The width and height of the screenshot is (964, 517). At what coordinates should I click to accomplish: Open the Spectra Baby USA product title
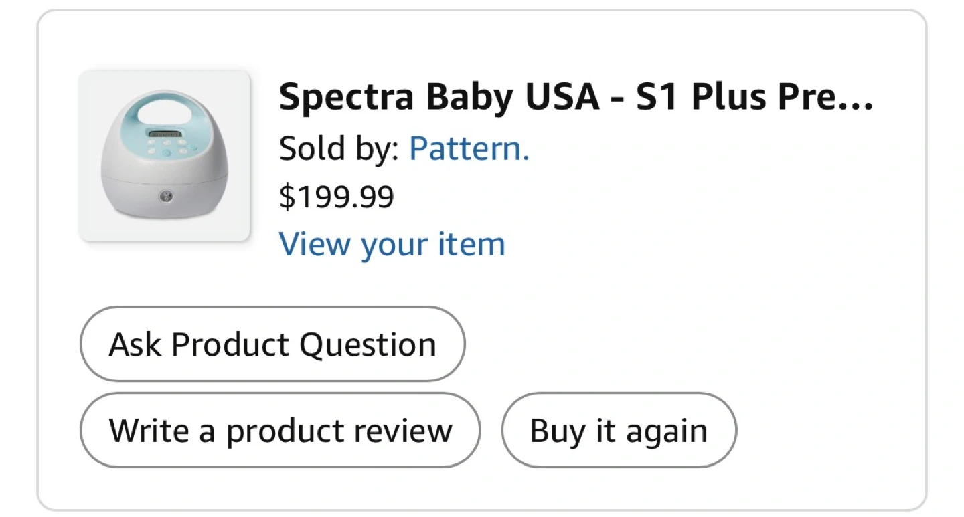(x=575, y=98)
